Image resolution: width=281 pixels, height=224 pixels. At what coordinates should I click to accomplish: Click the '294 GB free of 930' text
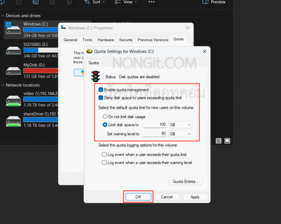(x=41, y=35)
